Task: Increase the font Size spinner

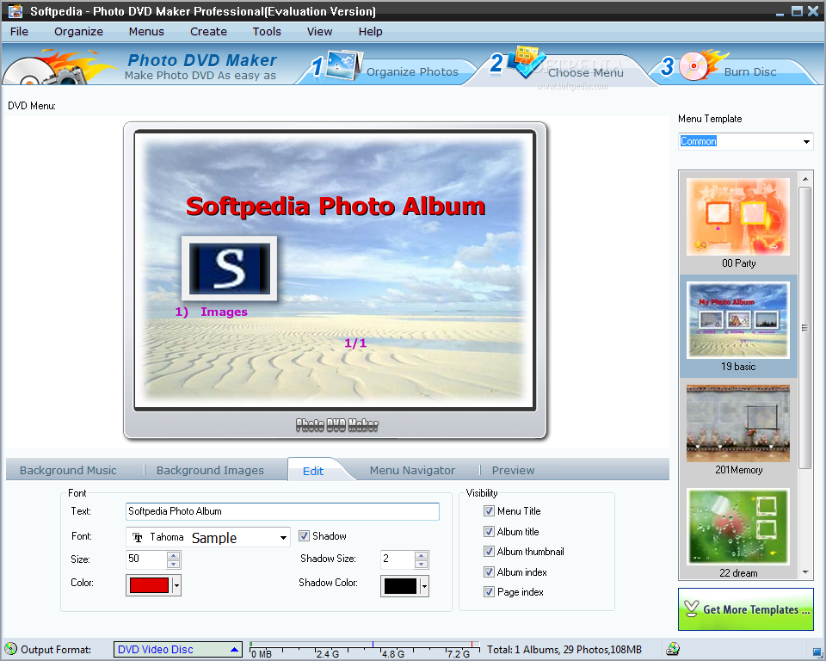Action: click(x=173, y=555)
